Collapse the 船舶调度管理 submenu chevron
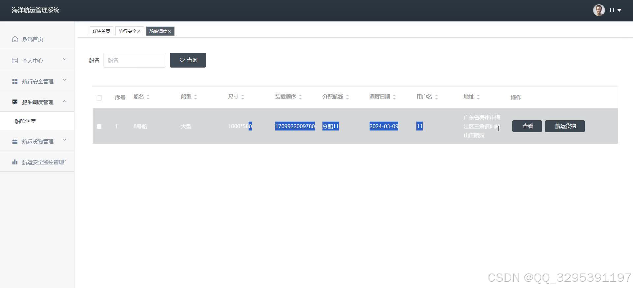 [65, 101]
